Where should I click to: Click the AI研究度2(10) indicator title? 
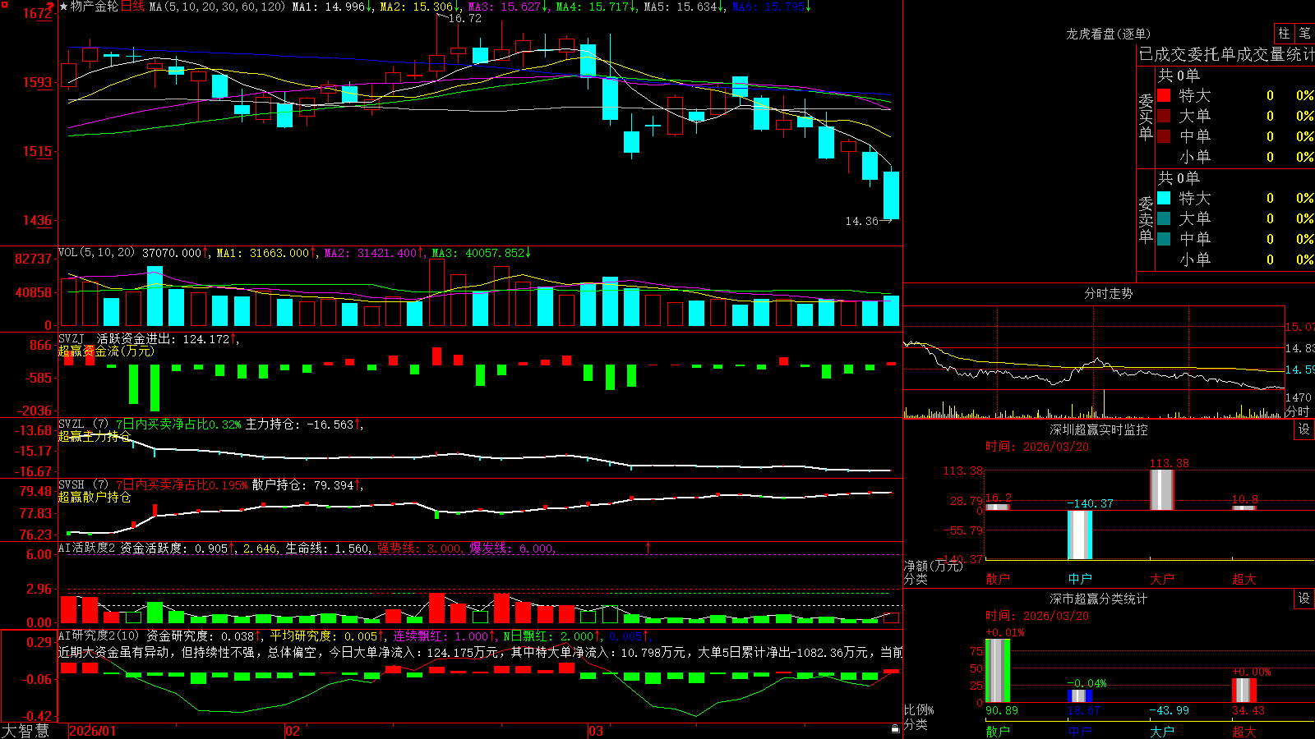[99, 636]
